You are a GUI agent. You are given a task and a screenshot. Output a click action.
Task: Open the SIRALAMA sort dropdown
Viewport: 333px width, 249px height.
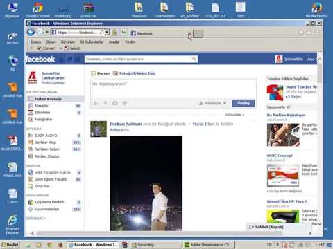(234, 115)
